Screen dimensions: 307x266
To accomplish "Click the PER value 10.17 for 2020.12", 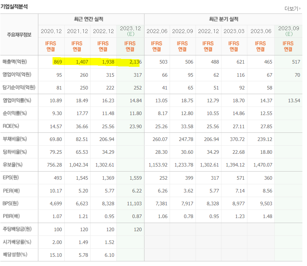I will 56,191.
